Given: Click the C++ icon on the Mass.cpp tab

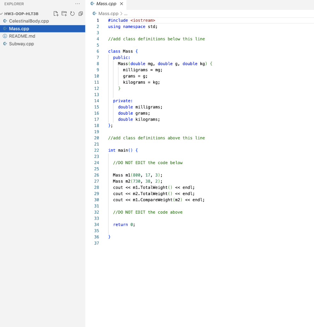Looking at the screenshot, I should [x=92, y=4].
